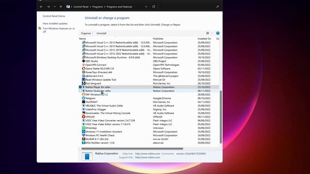Select Microsoft Windows Desktop Runtime row

149,58
